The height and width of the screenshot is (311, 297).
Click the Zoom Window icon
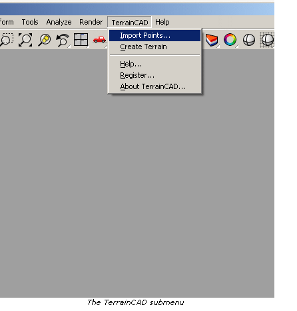click(x=6, y=40)
